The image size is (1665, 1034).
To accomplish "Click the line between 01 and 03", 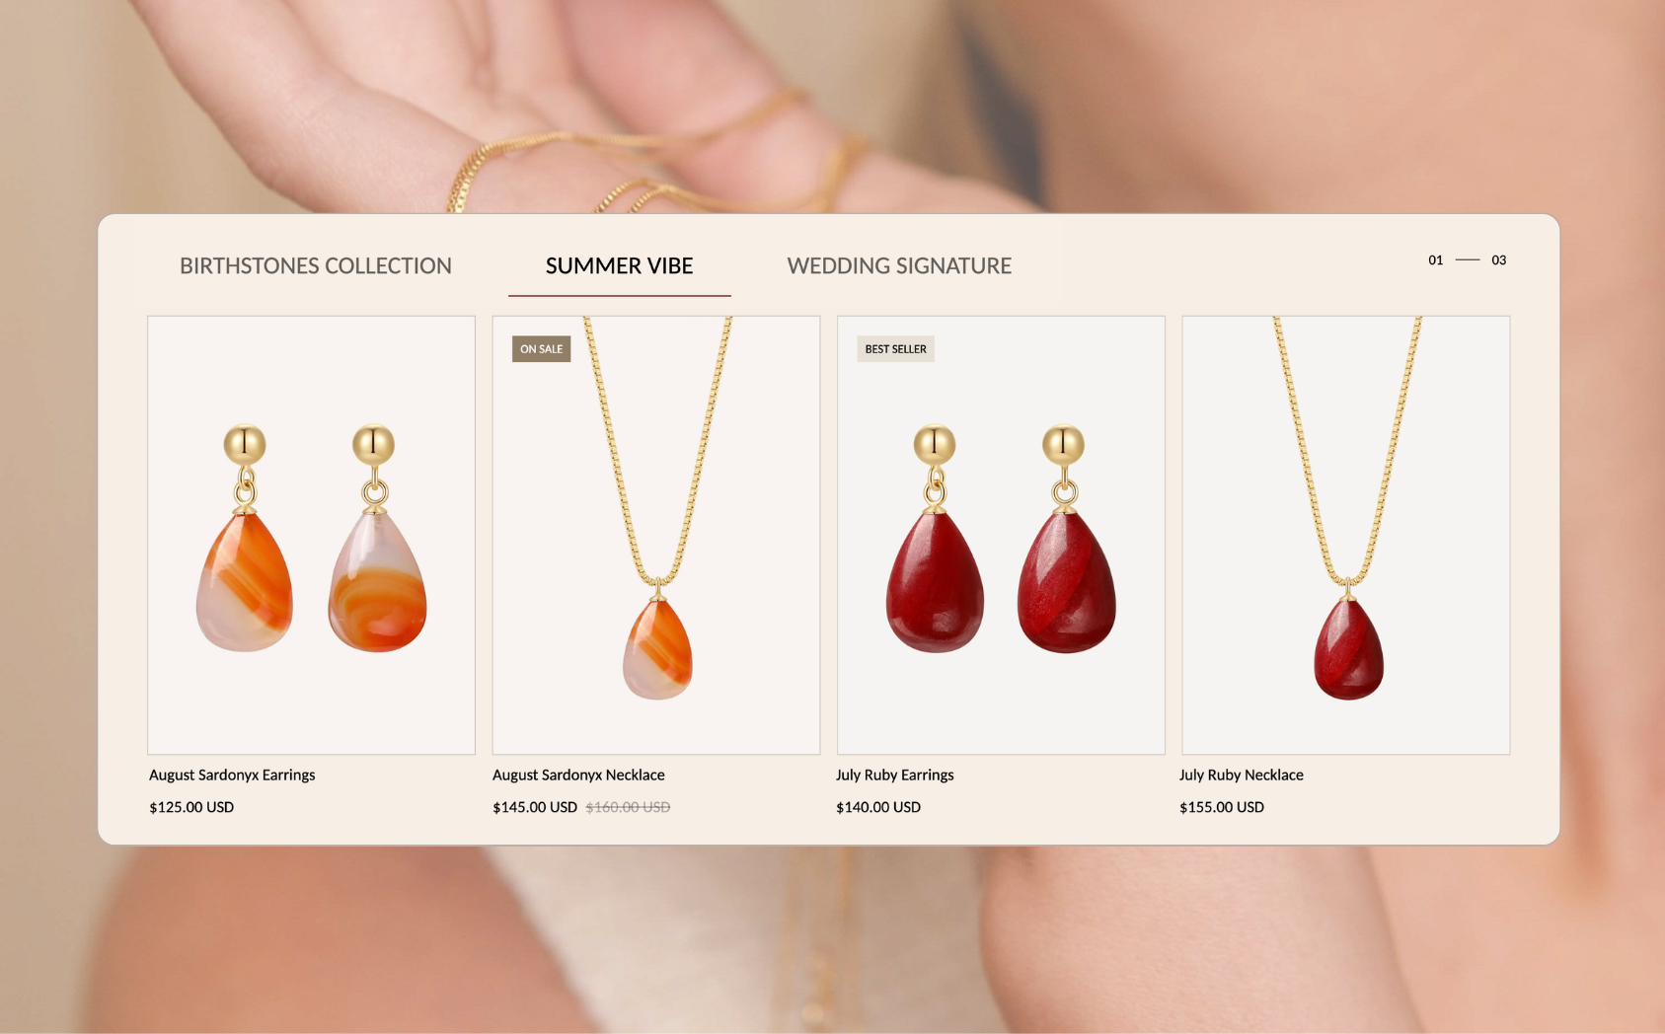I will tap(1468, 260).
